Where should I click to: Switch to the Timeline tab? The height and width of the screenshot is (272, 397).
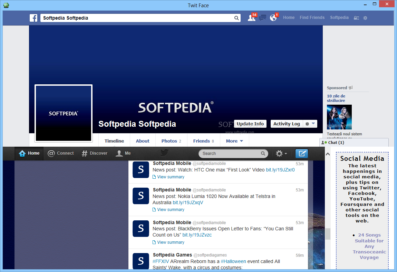(x=114, y=141)
